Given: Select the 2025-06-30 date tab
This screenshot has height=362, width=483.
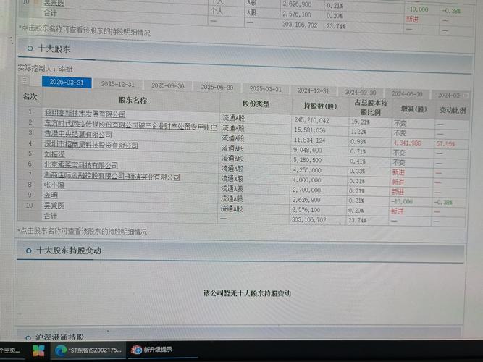Looking at the screenshot, I should [217, 87].
